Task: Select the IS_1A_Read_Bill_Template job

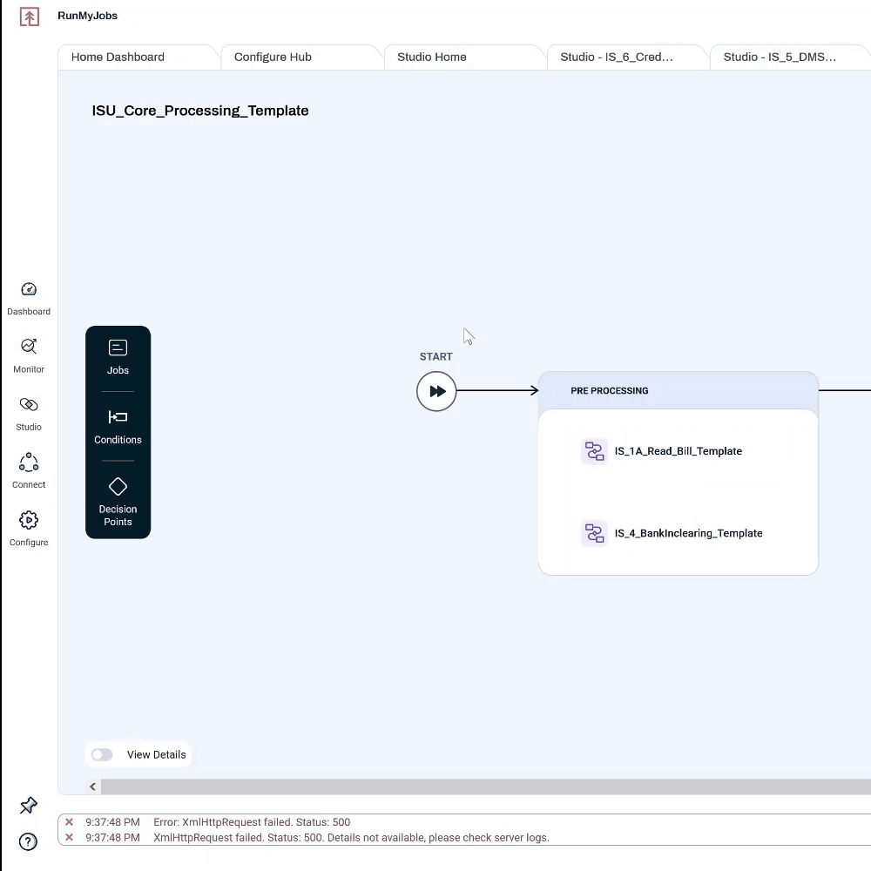Action: point(678,451)
